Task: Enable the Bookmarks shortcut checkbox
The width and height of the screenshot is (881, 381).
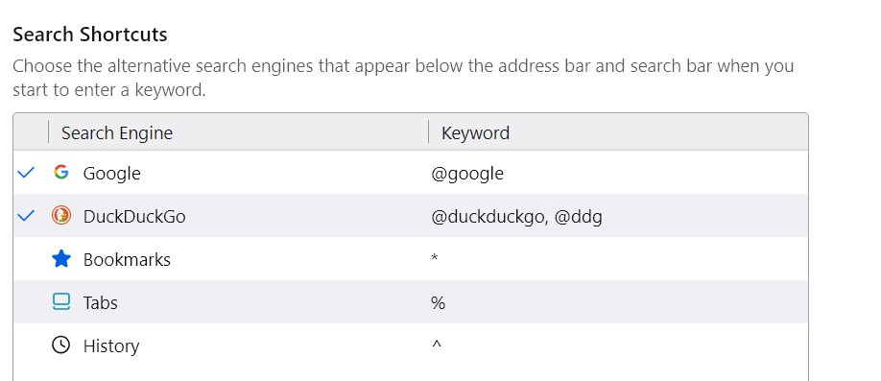Action: pos(26,258)
